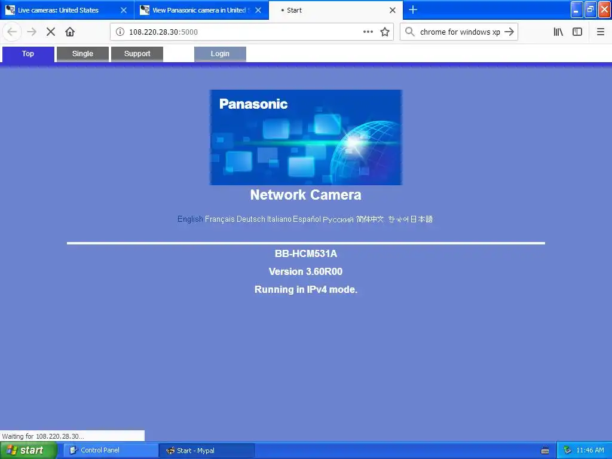Switch language to Simplified Chinese 简体中文

370,219
